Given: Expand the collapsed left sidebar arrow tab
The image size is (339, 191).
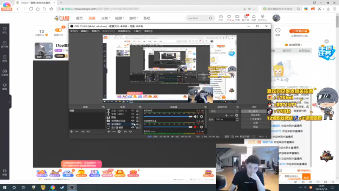Looking at the screenshot, I should click(x=9, y=101).
